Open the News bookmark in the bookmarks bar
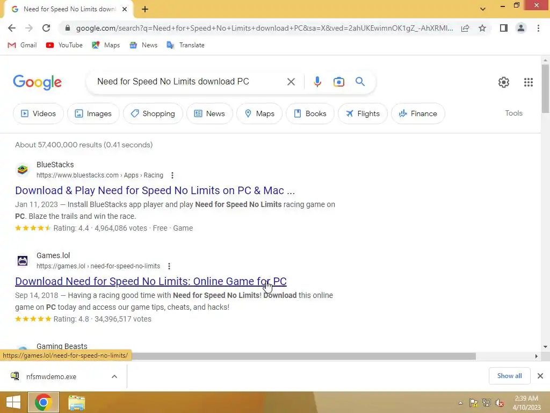This screenshot has height=413, width=550. (x=143, y=45)
